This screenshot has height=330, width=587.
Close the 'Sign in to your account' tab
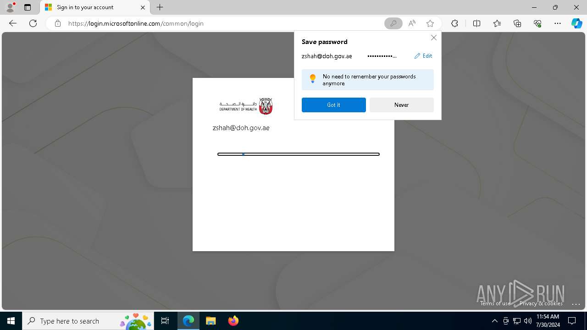point(143,7)
